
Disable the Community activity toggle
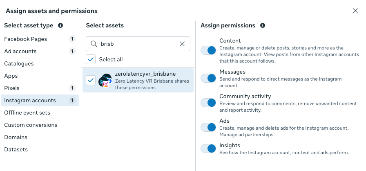pyautogui.click(x=208, y=103)
